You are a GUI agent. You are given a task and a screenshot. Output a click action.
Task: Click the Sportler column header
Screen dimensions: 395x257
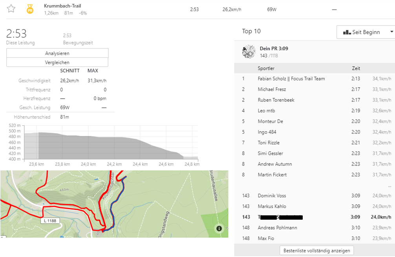pyautogui.click(x=266, y=68)
